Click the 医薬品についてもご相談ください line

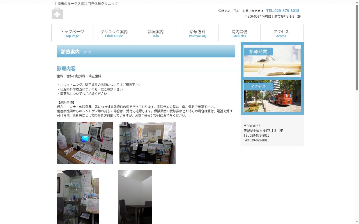click(x=82, y=94)
